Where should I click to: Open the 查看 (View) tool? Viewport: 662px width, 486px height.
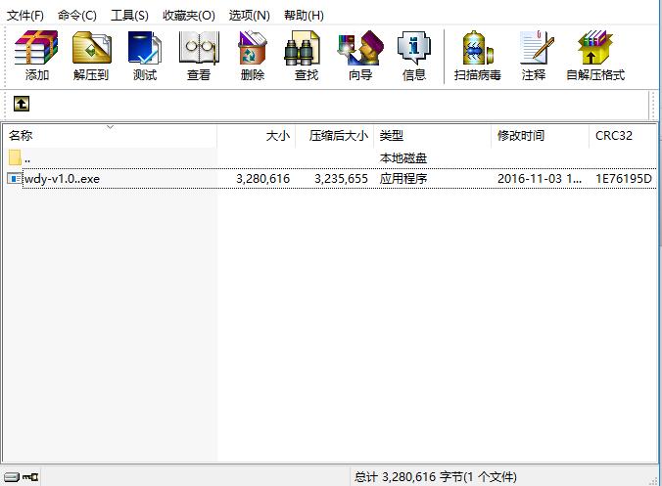pos(199,56)
